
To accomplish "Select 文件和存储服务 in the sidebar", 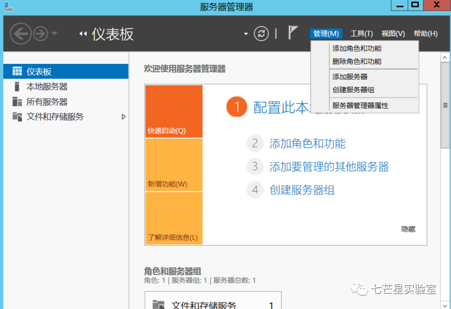I will 66,116.
